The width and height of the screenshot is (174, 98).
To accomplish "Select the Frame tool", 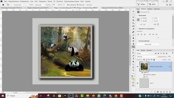I will pos(133,26).
